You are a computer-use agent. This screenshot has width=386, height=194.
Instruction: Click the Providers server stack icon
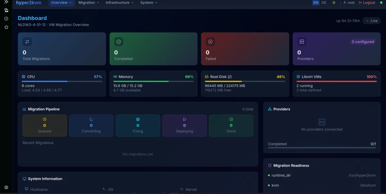[x=302, y=41]
